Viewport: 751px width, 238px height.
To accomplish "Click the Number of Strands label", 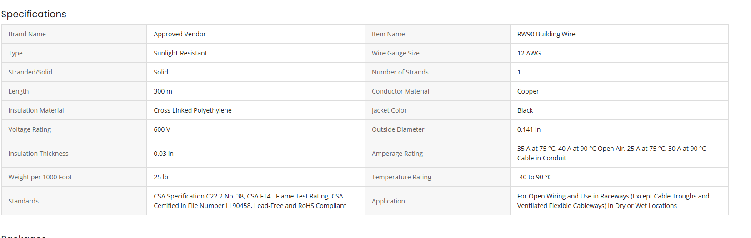I will [x=400, y=72].
